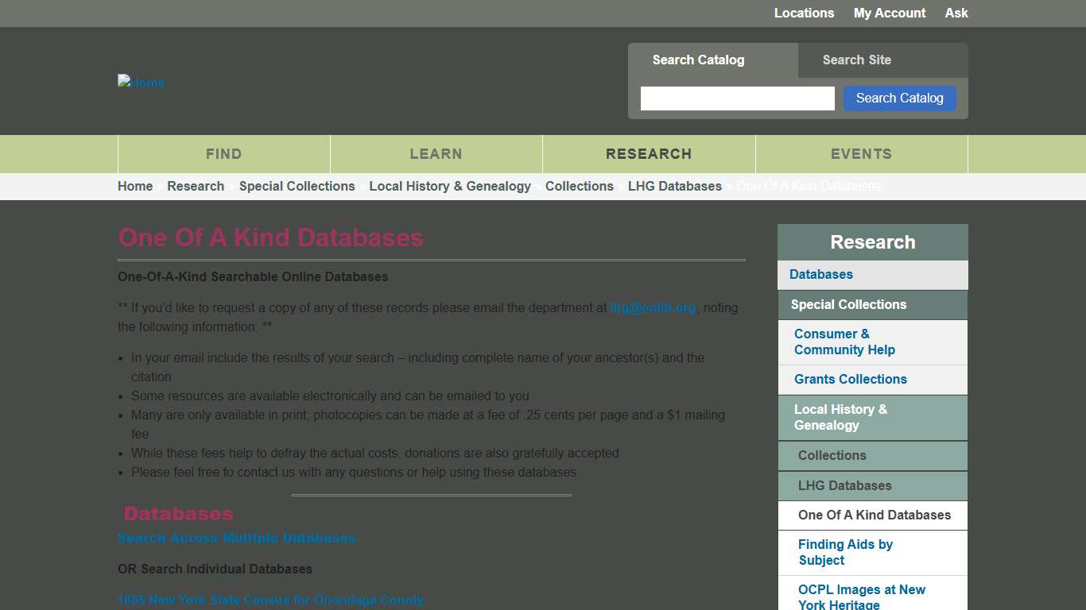
Task: Click the Ask link
Action: click(956, 13)
